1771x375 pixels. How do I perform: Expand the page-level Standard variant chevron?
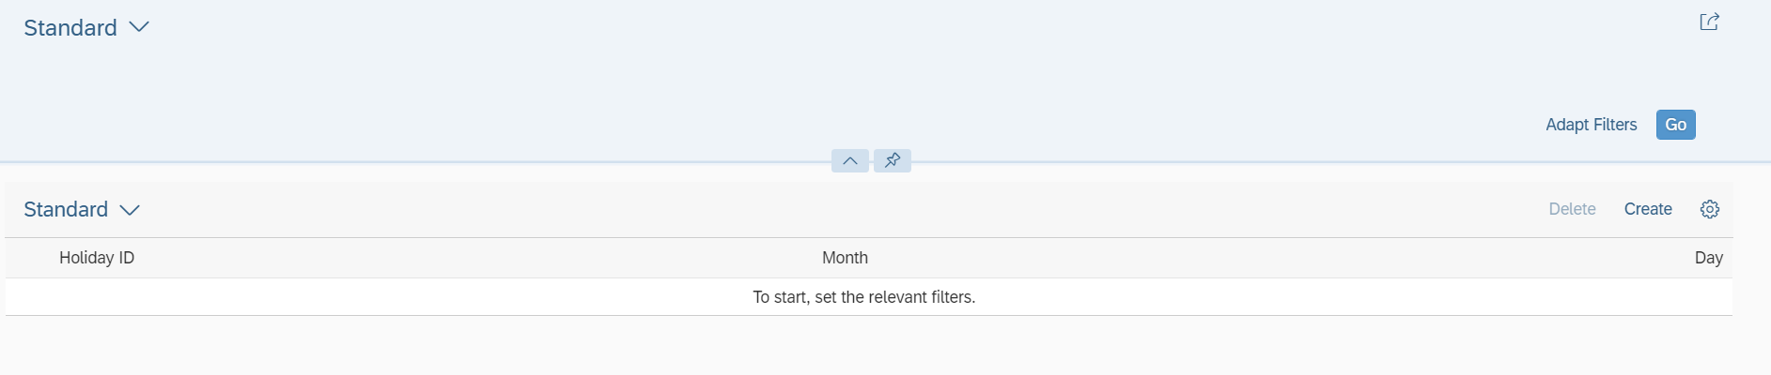pyautogui.click(x=139, y=27)
